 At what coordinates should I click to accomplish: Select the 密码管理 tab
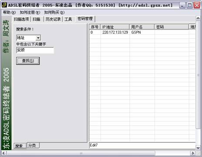[85, 19]
